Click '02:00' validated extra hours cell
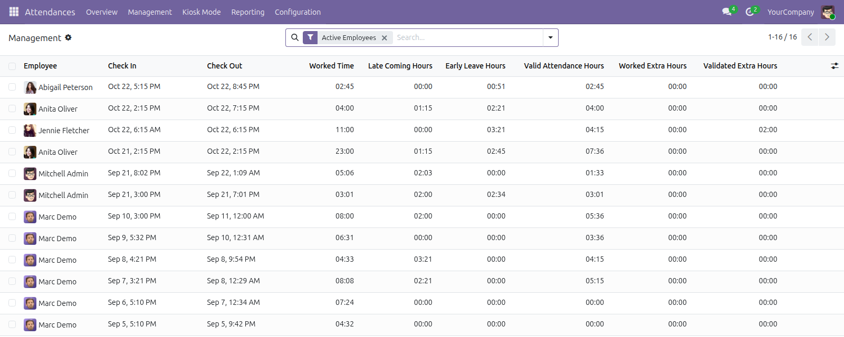 pyautogui.click(x=768, y=130)
